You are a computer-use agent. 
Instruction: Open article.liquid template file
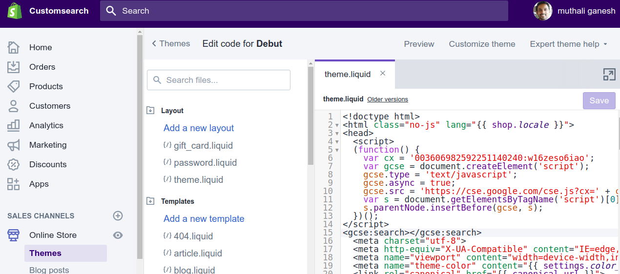point(198,253)
